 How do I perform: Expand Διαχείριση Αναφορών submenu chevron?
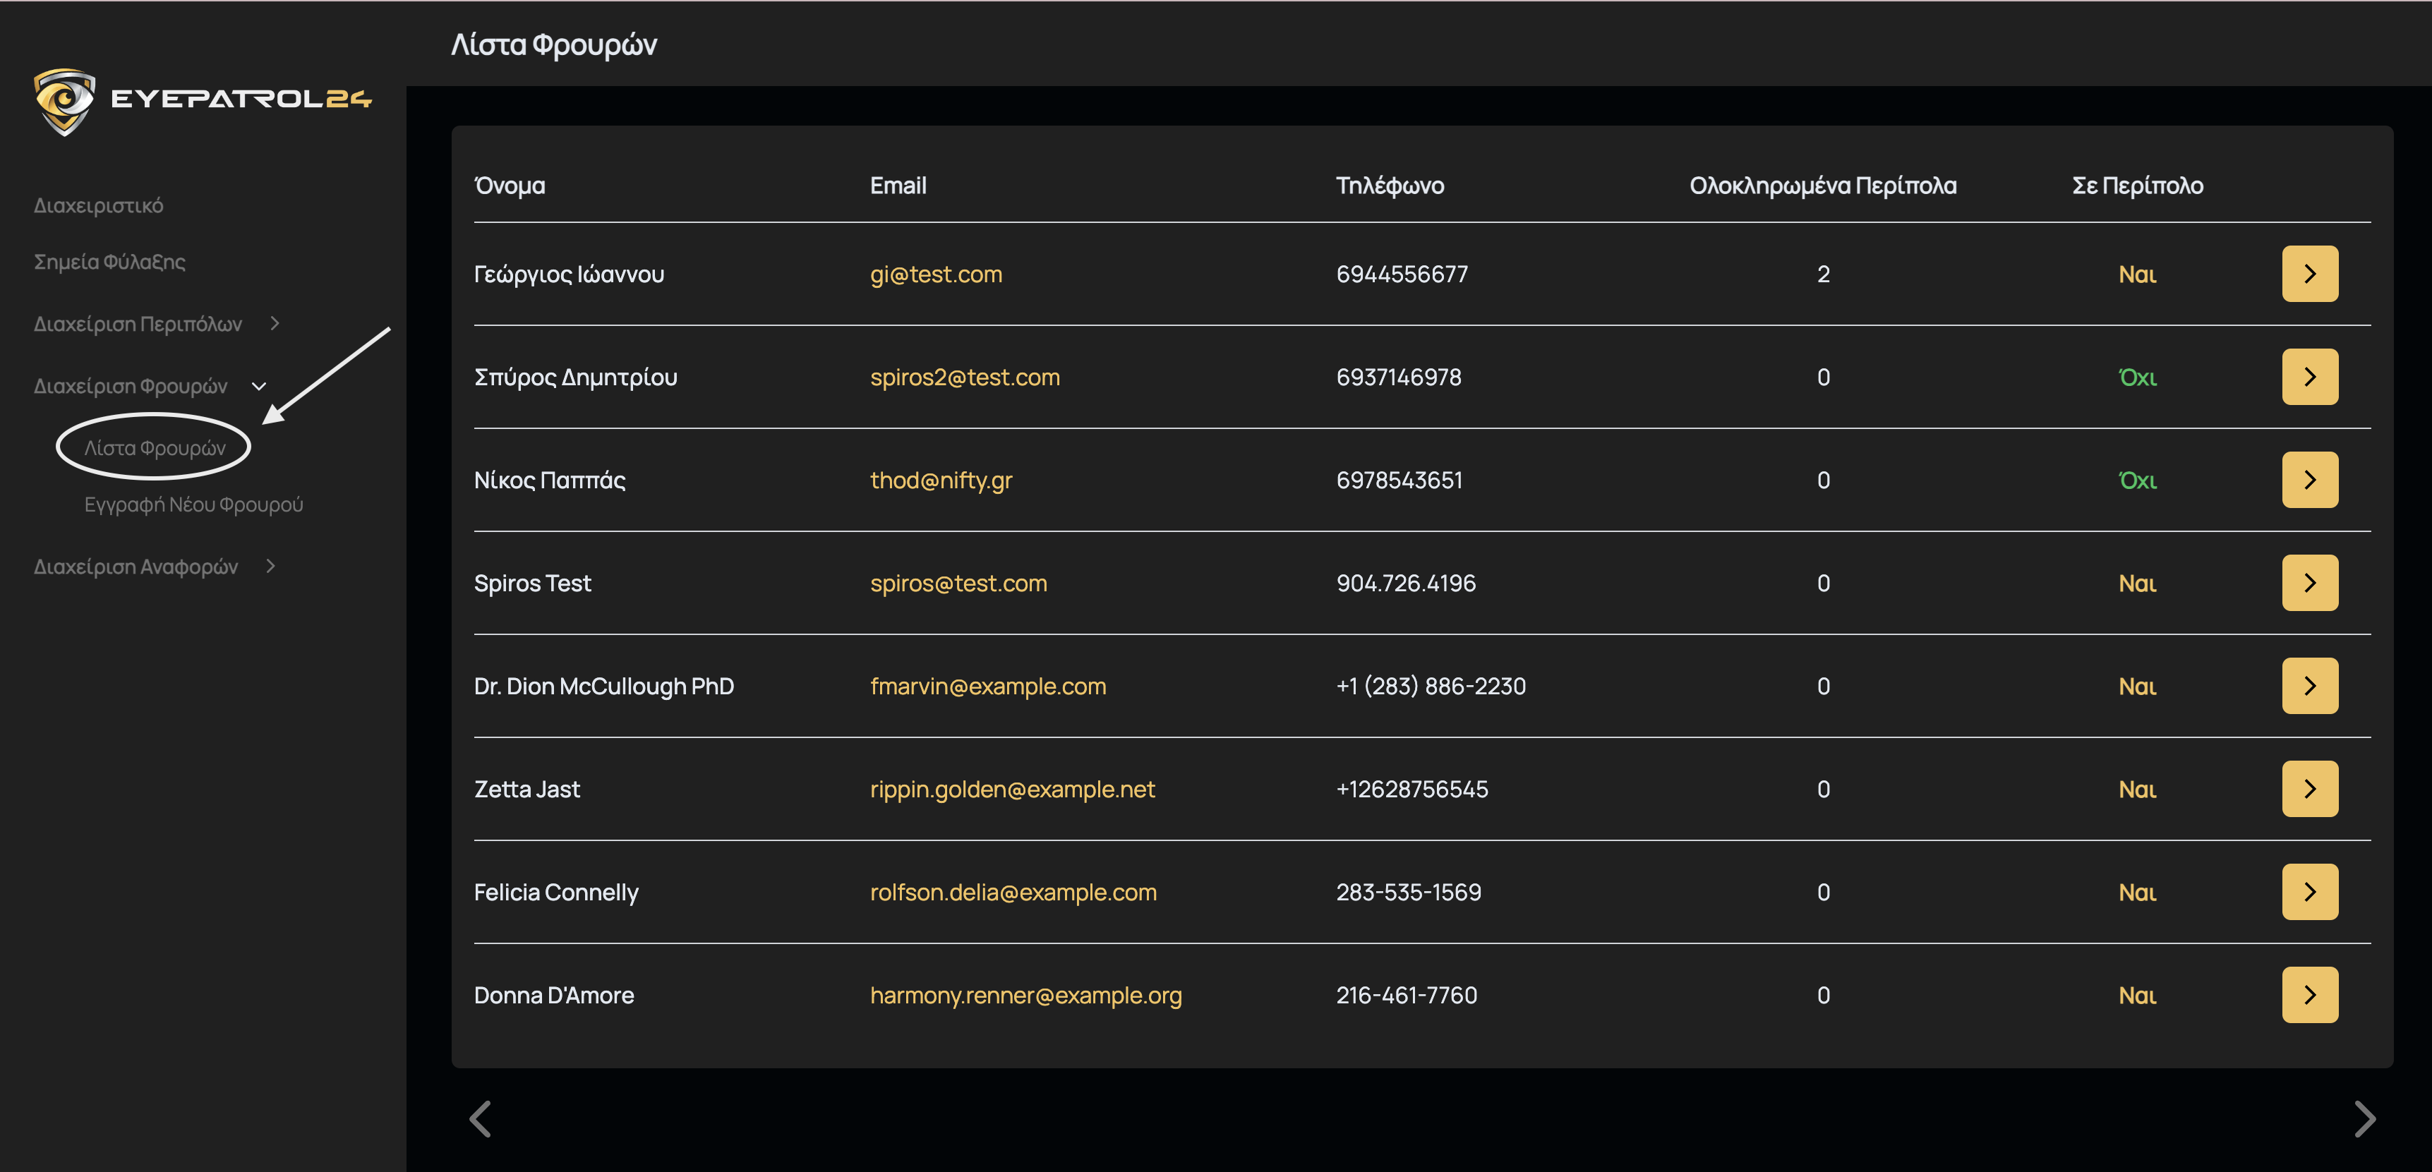click(x=271, y=566)
